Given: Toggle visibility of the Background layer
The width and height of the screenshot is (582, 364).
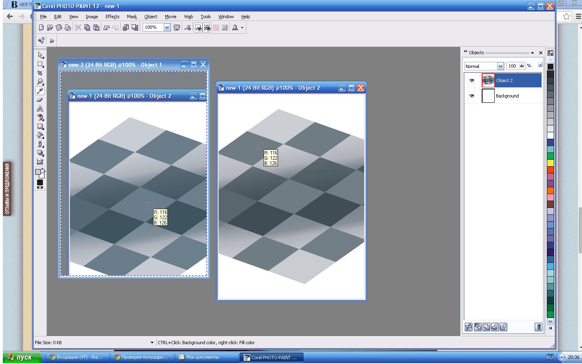Looking at the screenshot, I should tap(471, 96).
